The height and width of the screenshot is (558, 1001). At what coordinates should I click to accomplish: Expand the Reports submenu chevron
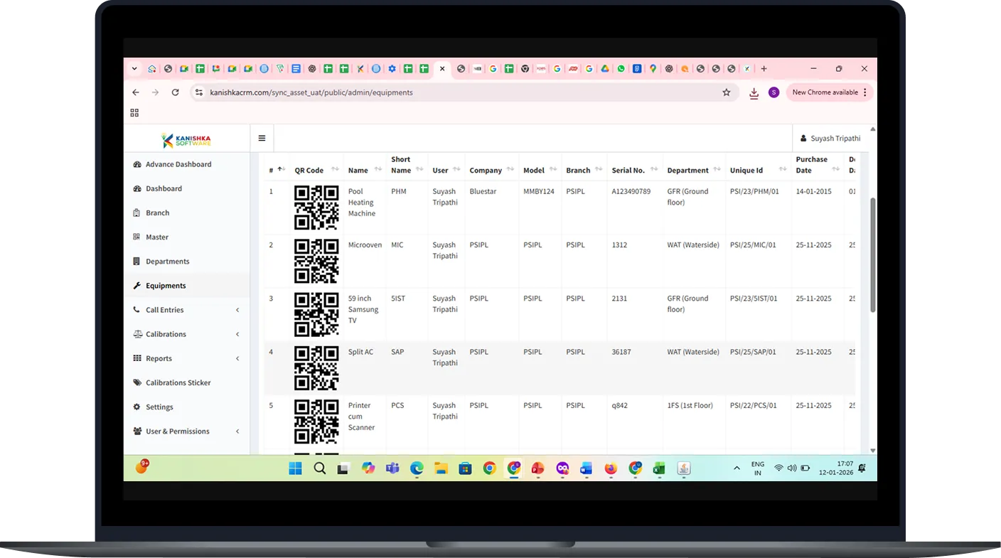[237, 358]
